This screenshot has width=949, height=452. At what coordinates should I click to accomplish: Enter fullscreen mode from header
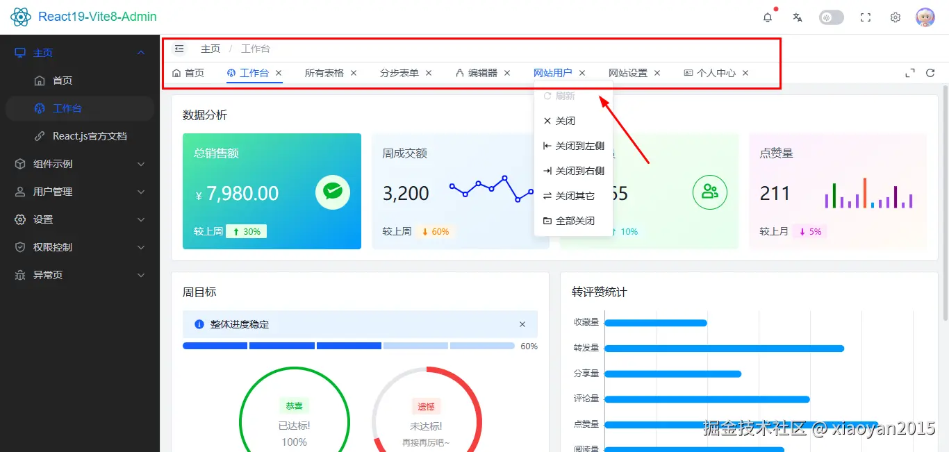point(866,17)
